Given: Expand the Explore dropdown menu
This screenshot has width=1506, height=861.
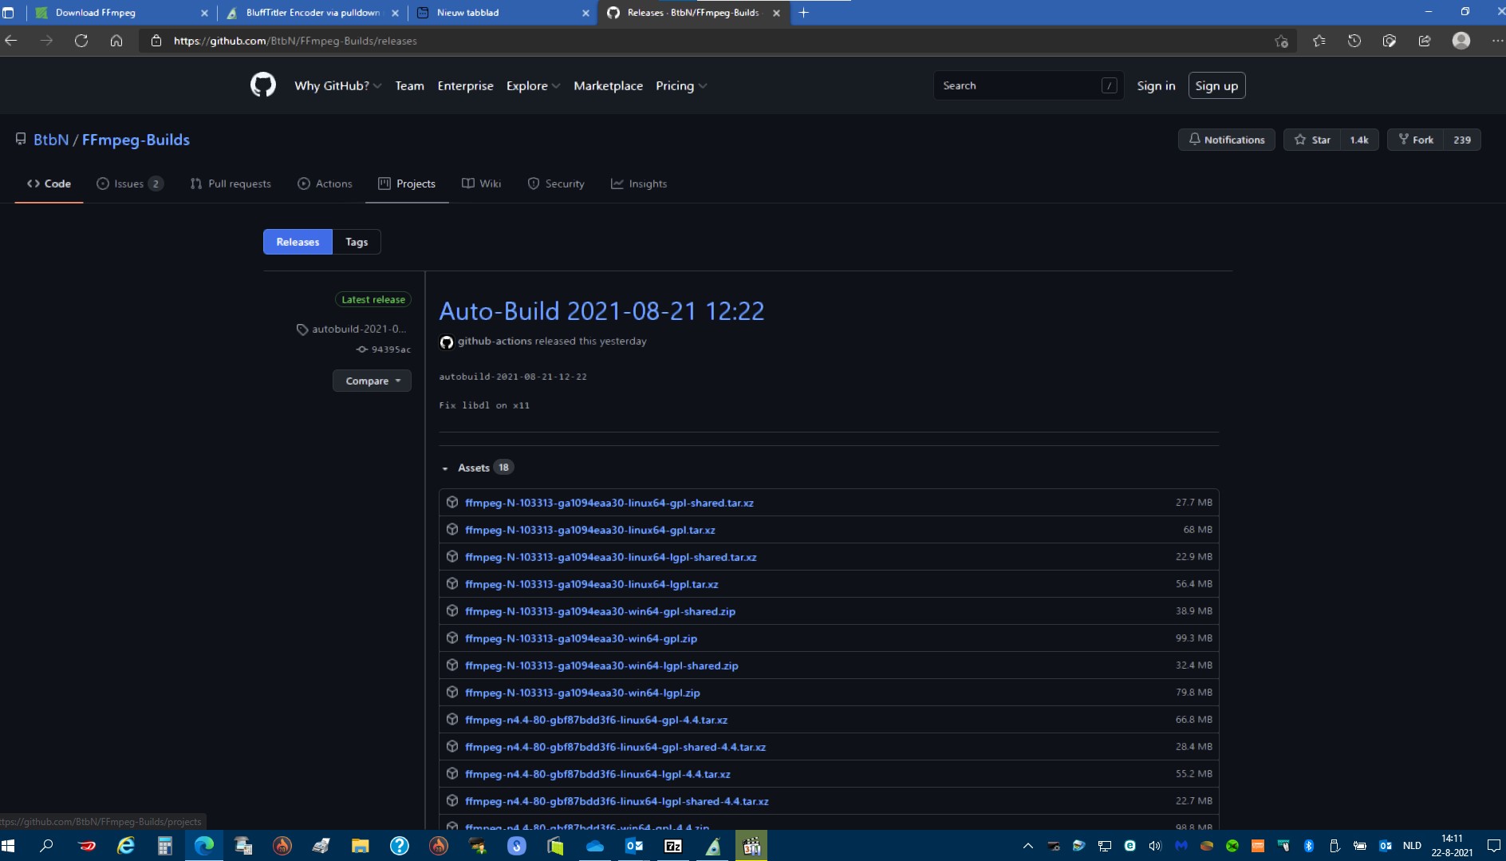Looking at the screenshot, I should coord(533,85).
